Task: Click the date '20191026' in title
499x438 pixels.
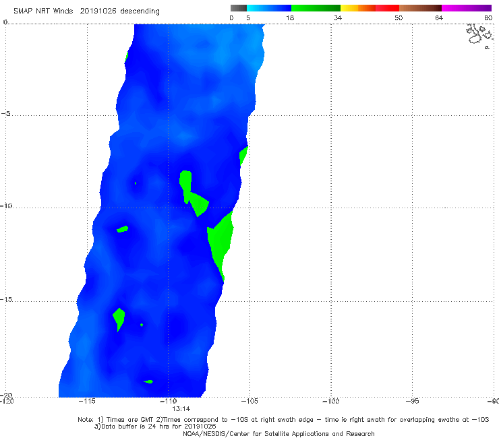Action: 98,11
